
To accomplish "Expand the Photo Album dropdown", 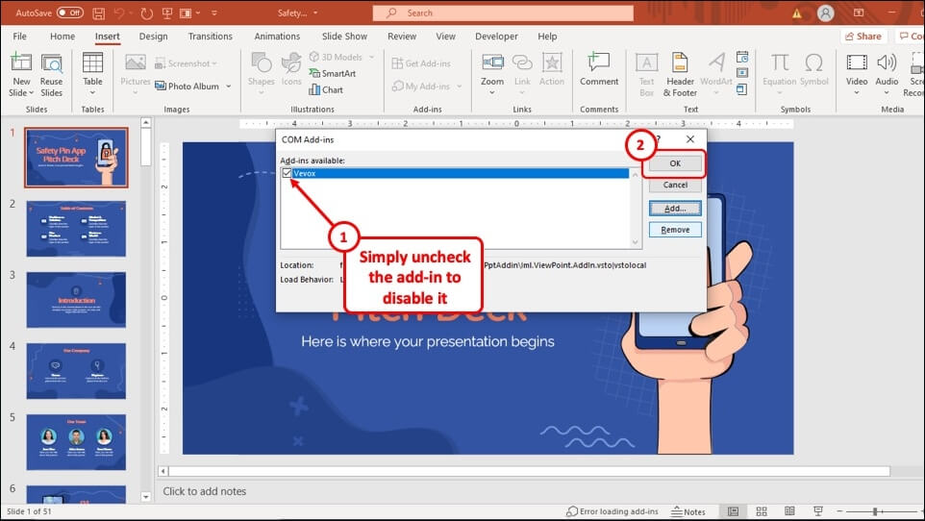I will point(229,87).
